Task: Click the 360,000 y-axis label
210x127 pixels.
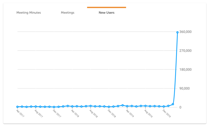Action: (x=193, y=32)
